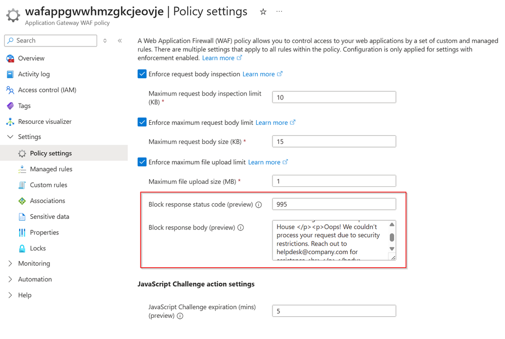Click the info icon beside Block response body
Screen dimensions: 505x339
[x=241, y=227]
